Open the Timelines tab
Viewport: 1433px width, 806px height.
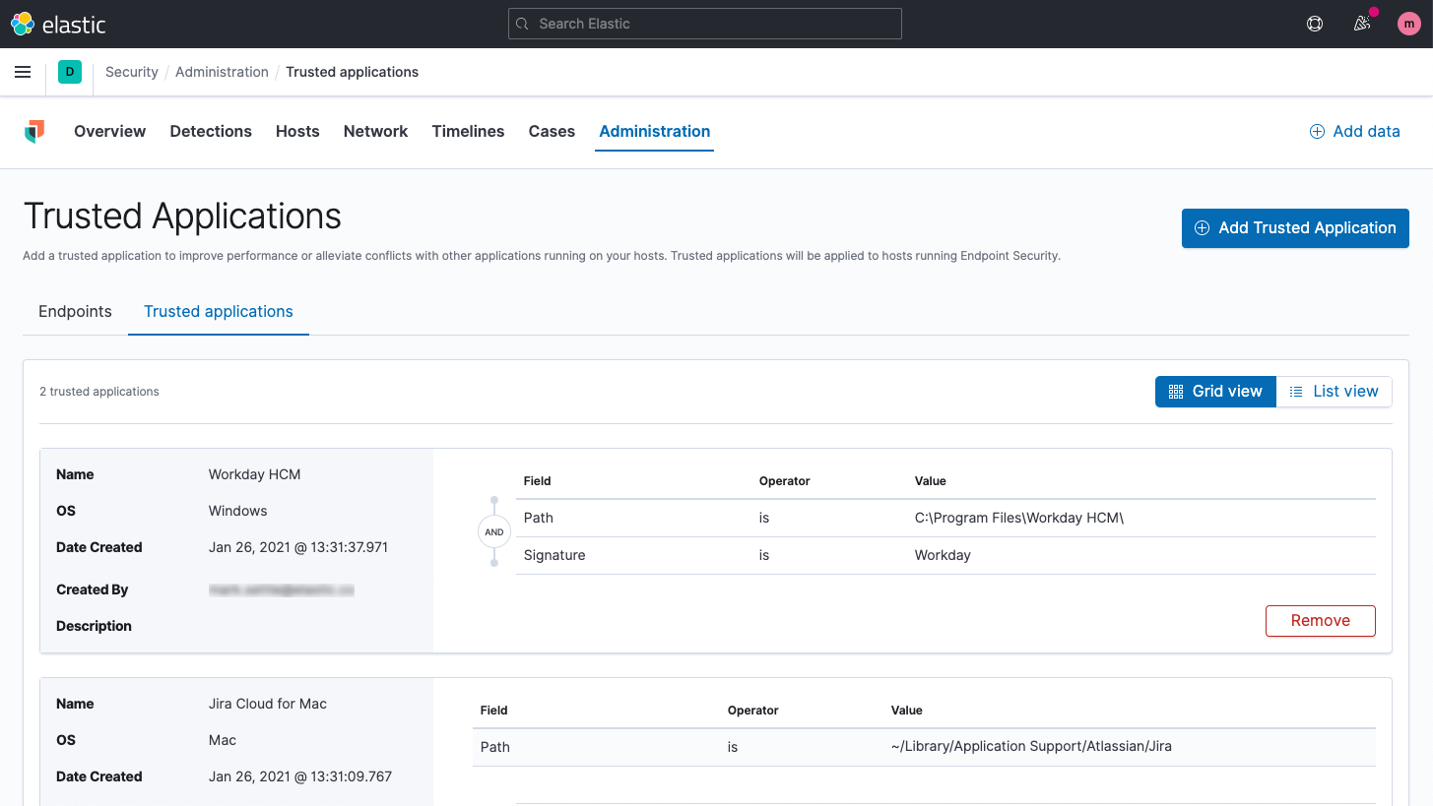click(468, 131)
